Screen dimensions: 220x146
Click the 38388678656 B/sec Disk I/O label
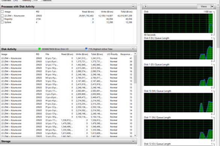coord(55,49)
